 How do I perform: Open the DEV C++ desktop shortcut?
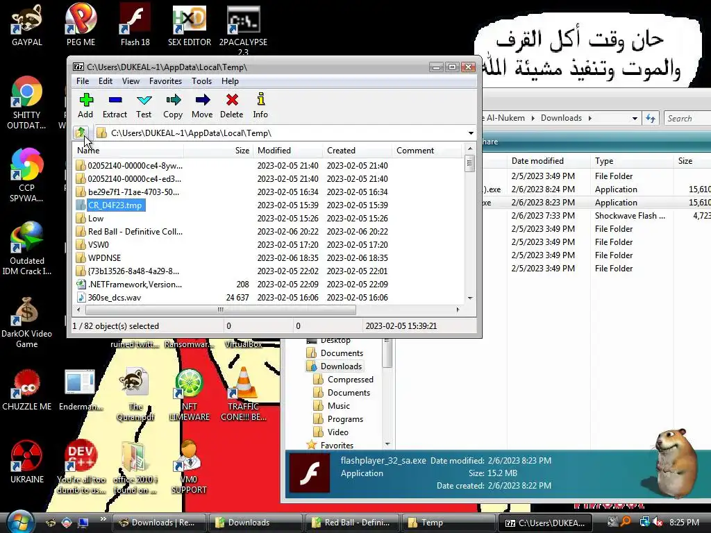coord(81,467)
